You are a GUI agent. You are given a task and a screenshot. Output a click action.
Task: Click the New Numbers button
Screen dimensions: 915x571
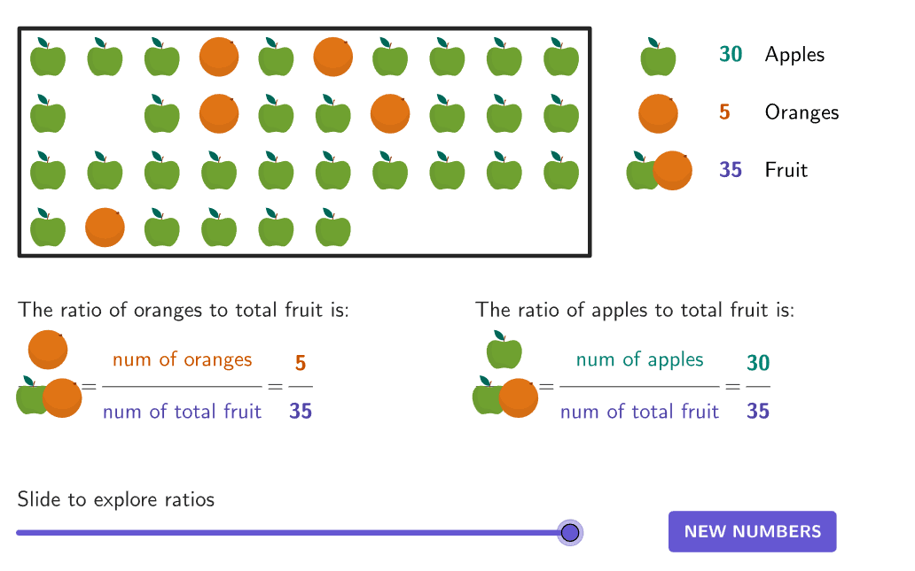[x=752, y=531]
